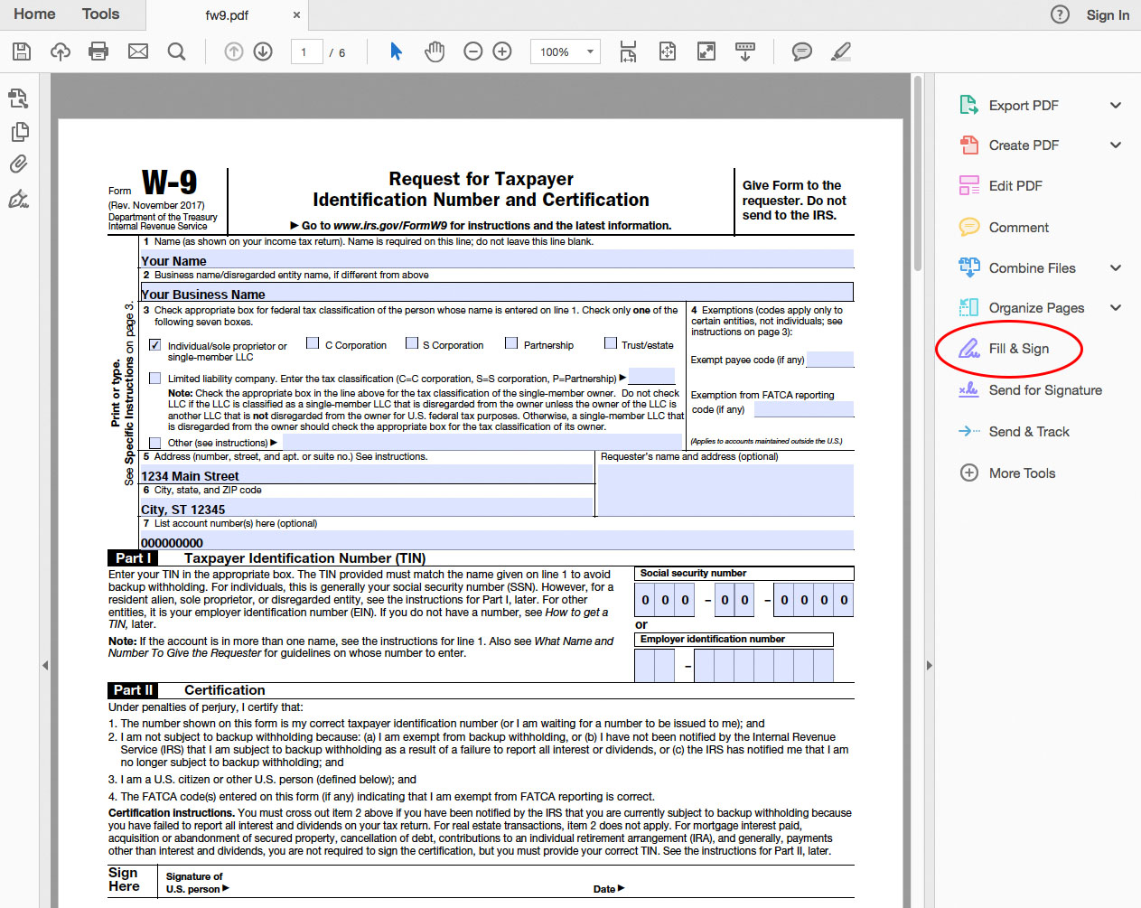The height and width of the screenshot is (908, 1141).
Task: Open the Find text magnifier
Action: pyautogui.click(x=177, y=51)
